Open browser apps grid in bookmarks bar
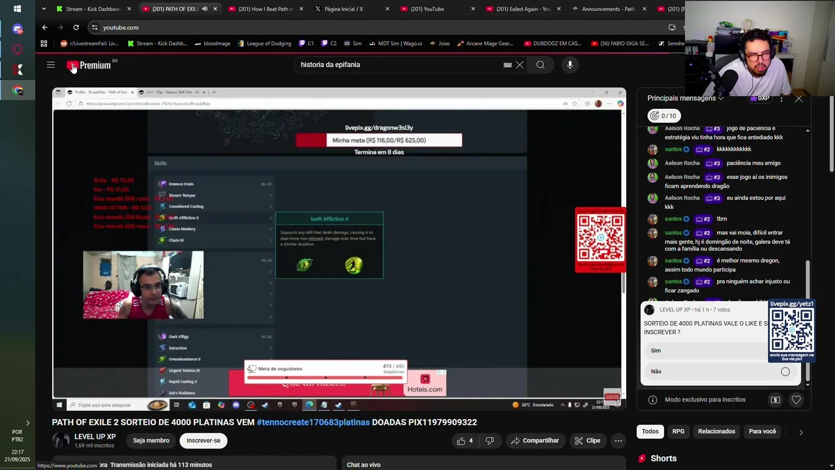This screenshot has height=470, width=835. (x=44, y=44)
